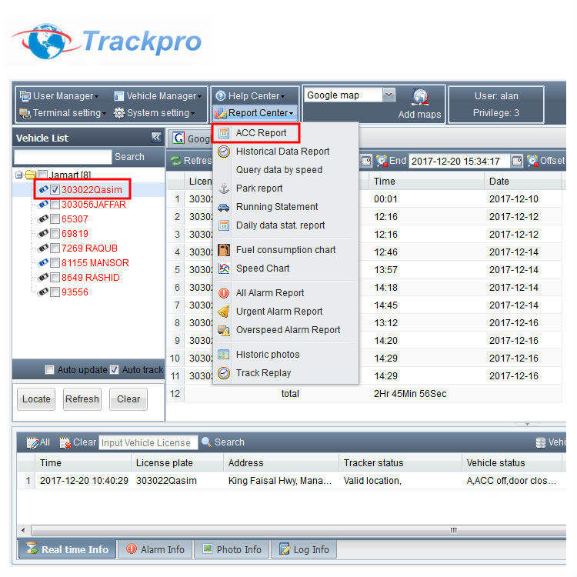Open Running Statement from the menu
577x577 pixels.
coord(277,206)
